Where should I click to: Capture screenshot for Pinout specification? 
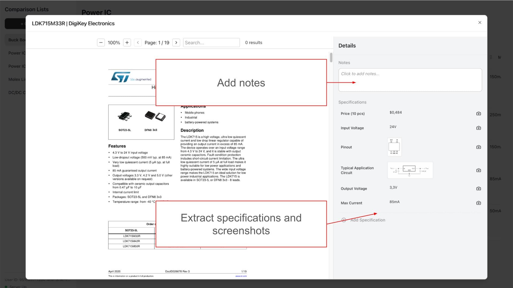pos(479,147)
